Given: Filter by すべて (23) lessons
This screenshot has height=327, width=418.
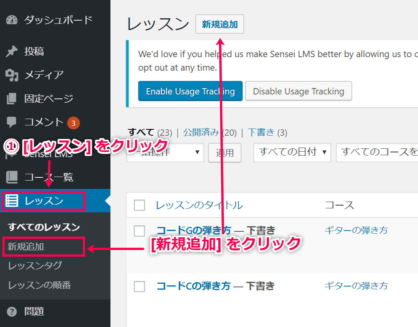Looking at the screenshot, I should [150, 133].
